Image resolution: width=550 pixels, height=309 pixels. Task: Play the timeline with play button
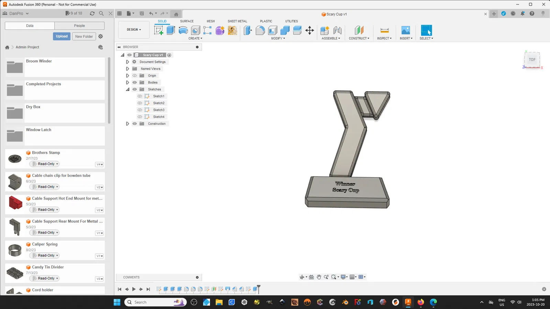click(134, 289)
